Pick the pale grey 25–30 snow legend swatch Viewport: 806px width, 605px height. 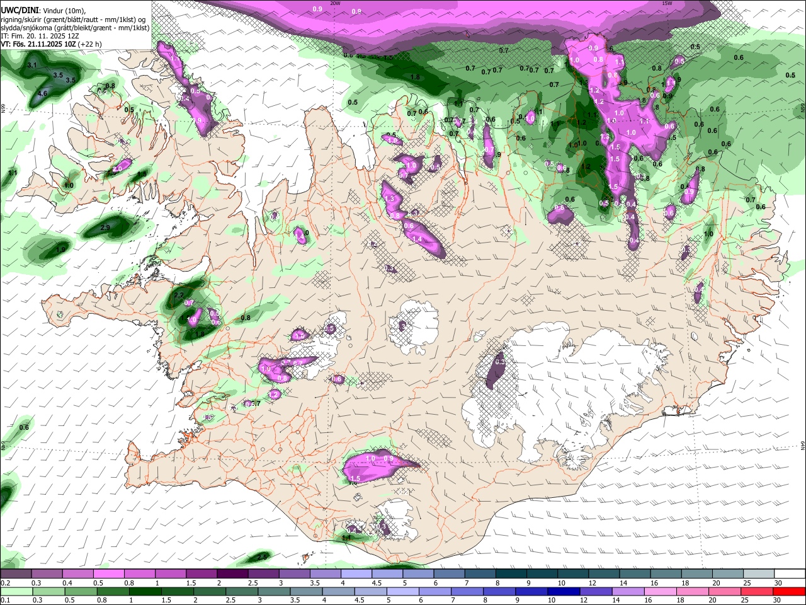759,574
